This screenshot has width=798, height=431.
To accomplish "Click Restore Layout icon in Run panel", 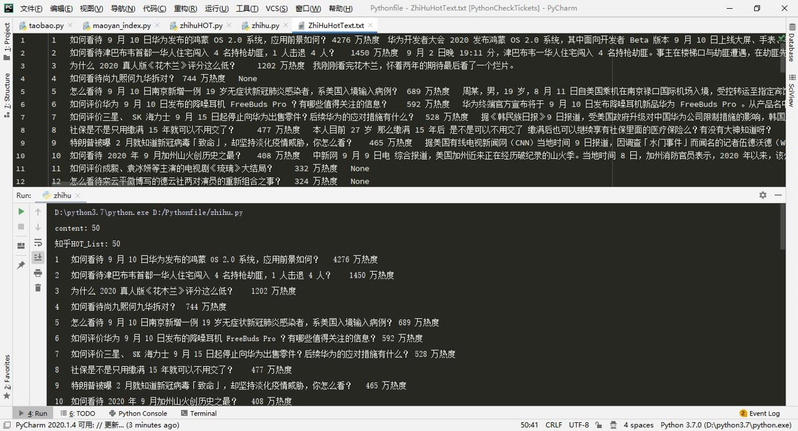I will 21,245.
